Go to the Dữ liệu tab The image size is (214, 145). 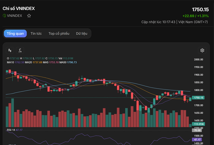click(82, 33)
